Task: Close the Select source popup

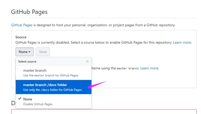Action: pos(87,61)
